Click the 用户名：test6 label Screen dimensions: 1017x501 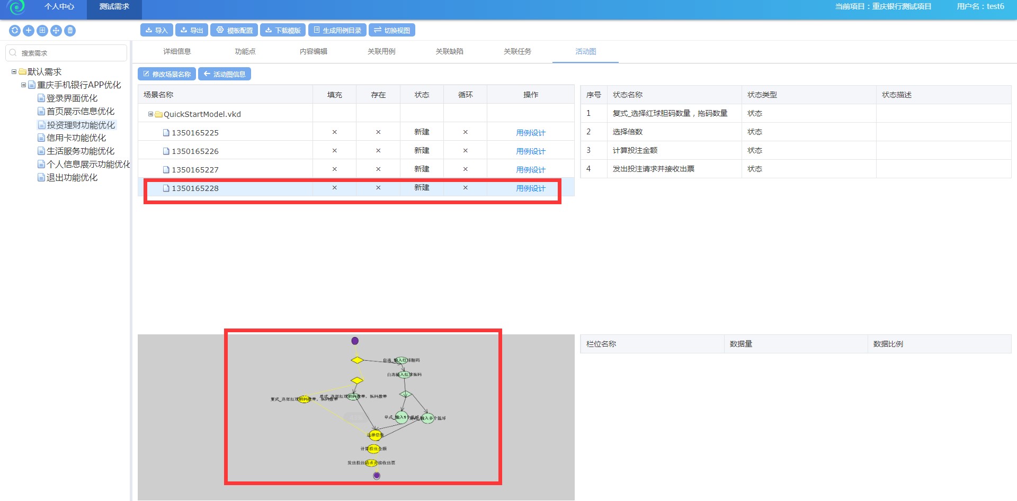[980, 6]
